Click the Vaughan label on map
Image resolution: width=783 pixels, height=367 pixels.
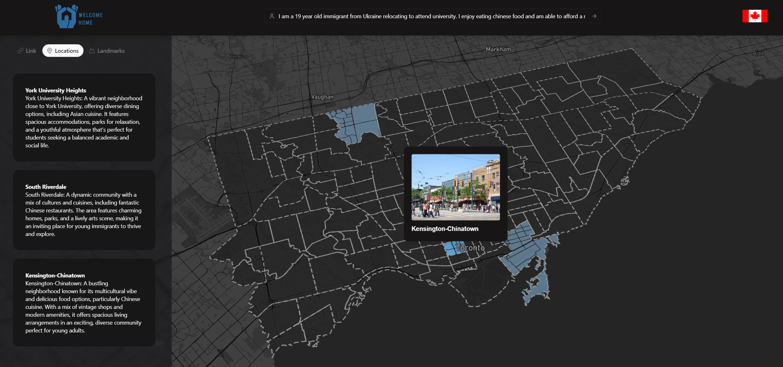(322, 97)
